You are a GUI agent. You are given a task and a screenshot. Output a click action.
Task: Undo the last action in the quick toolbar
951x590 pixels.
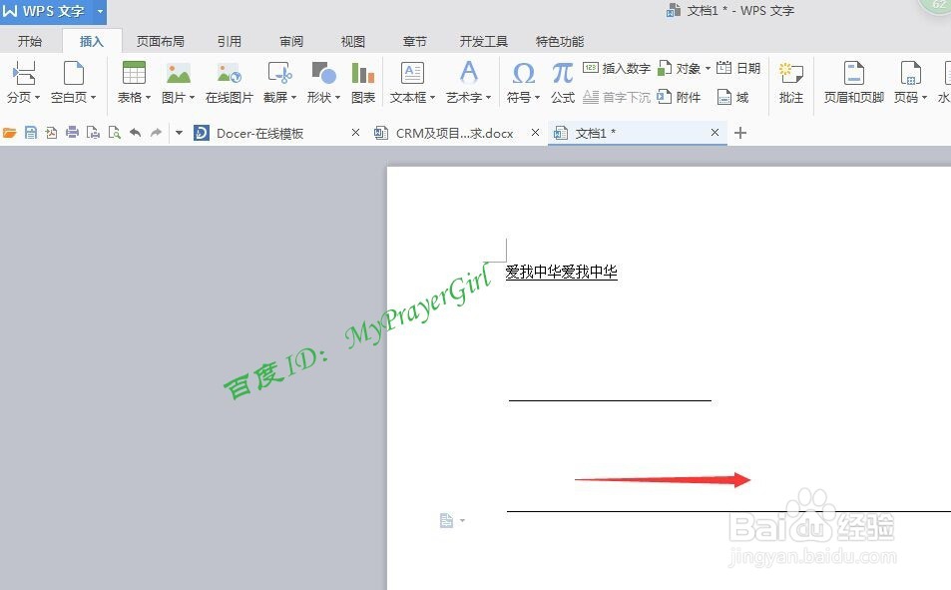(137, 132)
